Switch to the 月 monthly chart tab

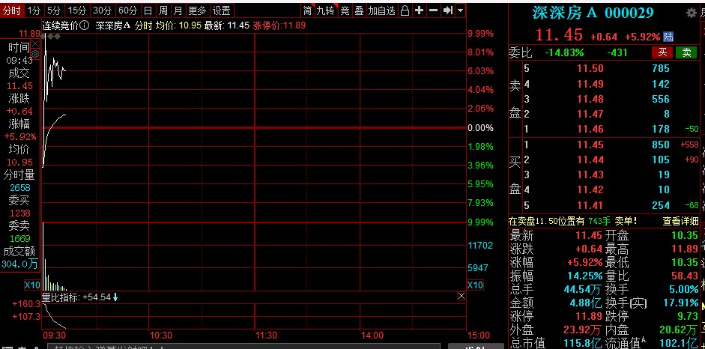(178, 10)
